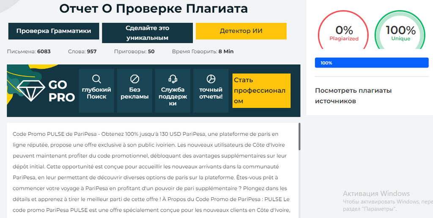Click the Без рекламы feature label
Viewport: 433px width, 218px height.
pyautogui.click(x=134, y=93)
